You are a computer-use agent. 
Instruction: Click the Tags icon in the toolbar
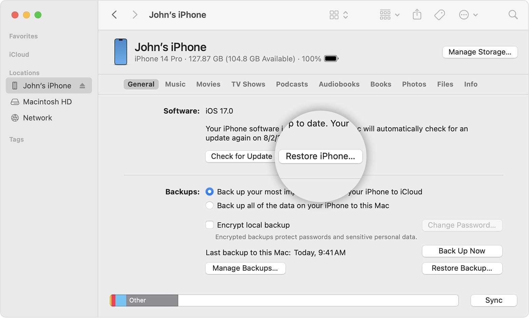pos(439,15)
